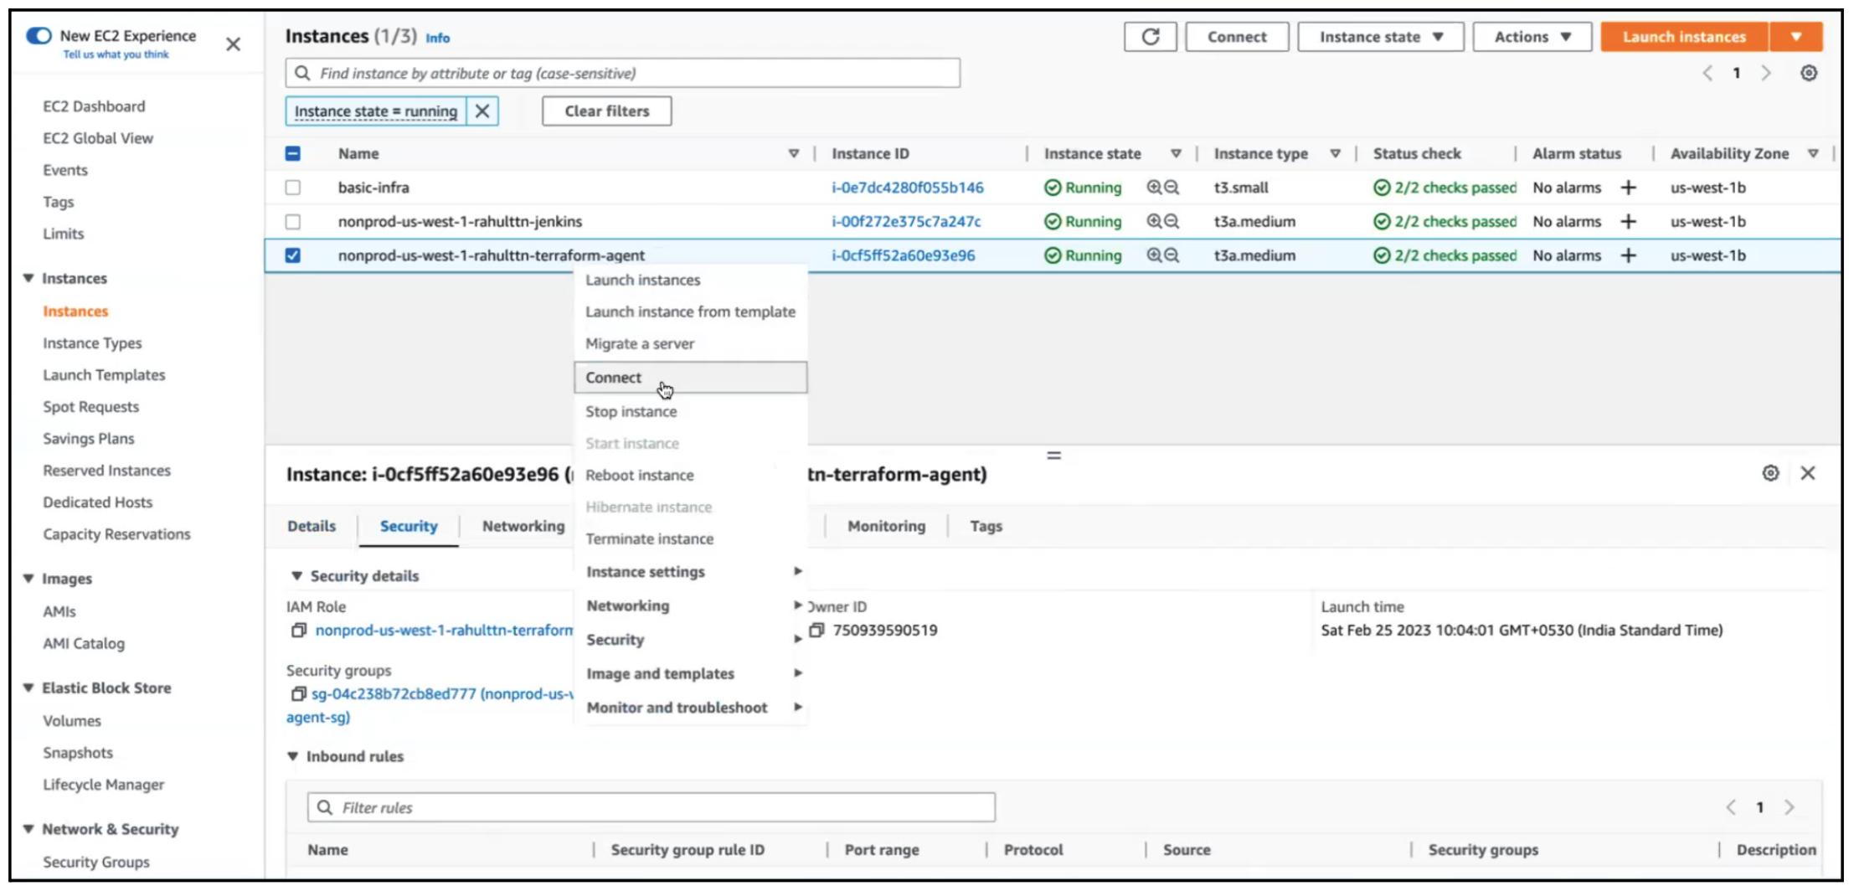Collapse the Instances sidebar section

[x=28, y=278]
